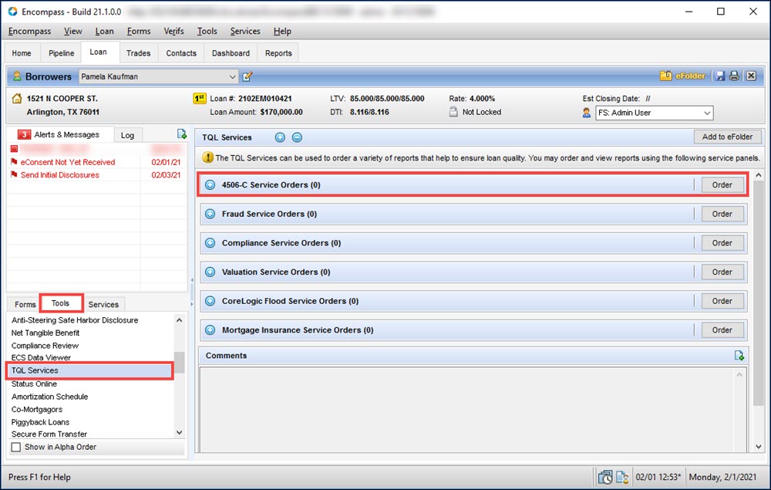Add a comment with the Comments document icon

point(739,355)
